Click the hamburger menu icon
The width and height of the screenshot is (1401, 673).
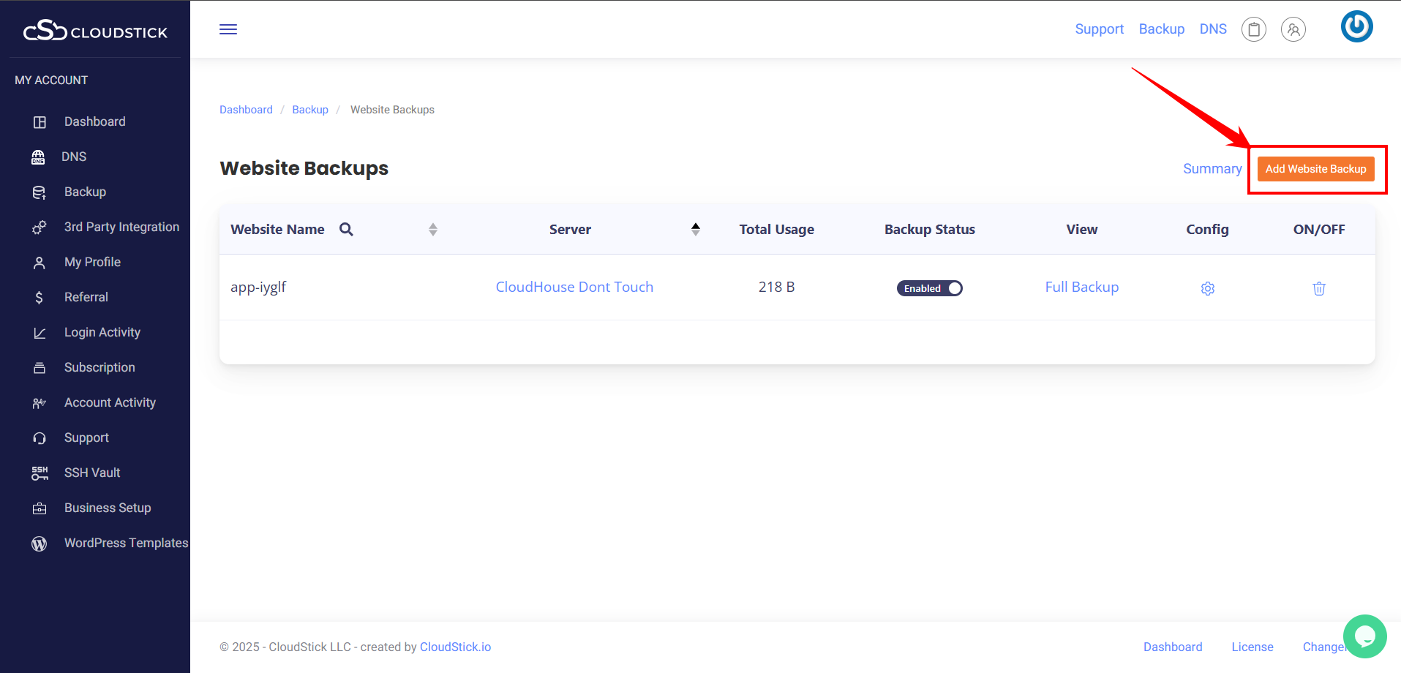pos(228,29)
